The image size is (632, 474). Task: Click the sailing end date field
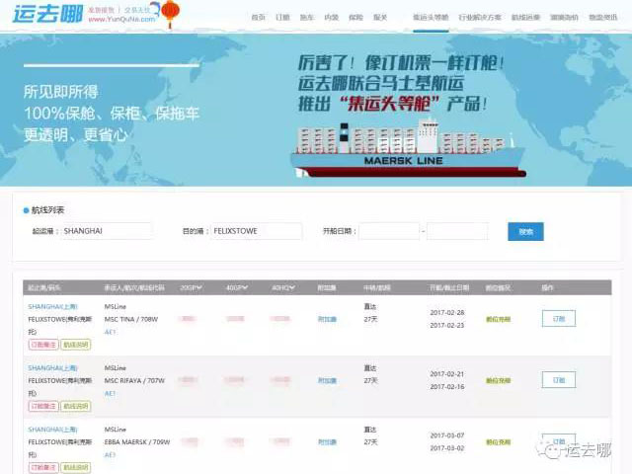tap(456, 231)
